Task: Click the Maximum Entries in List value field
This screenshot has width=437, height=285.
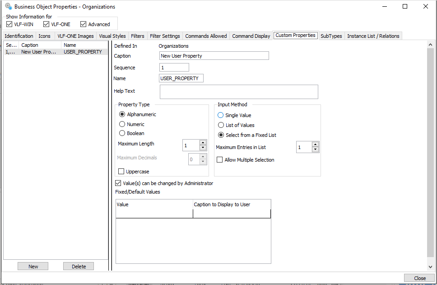Action: coord(304,147)
